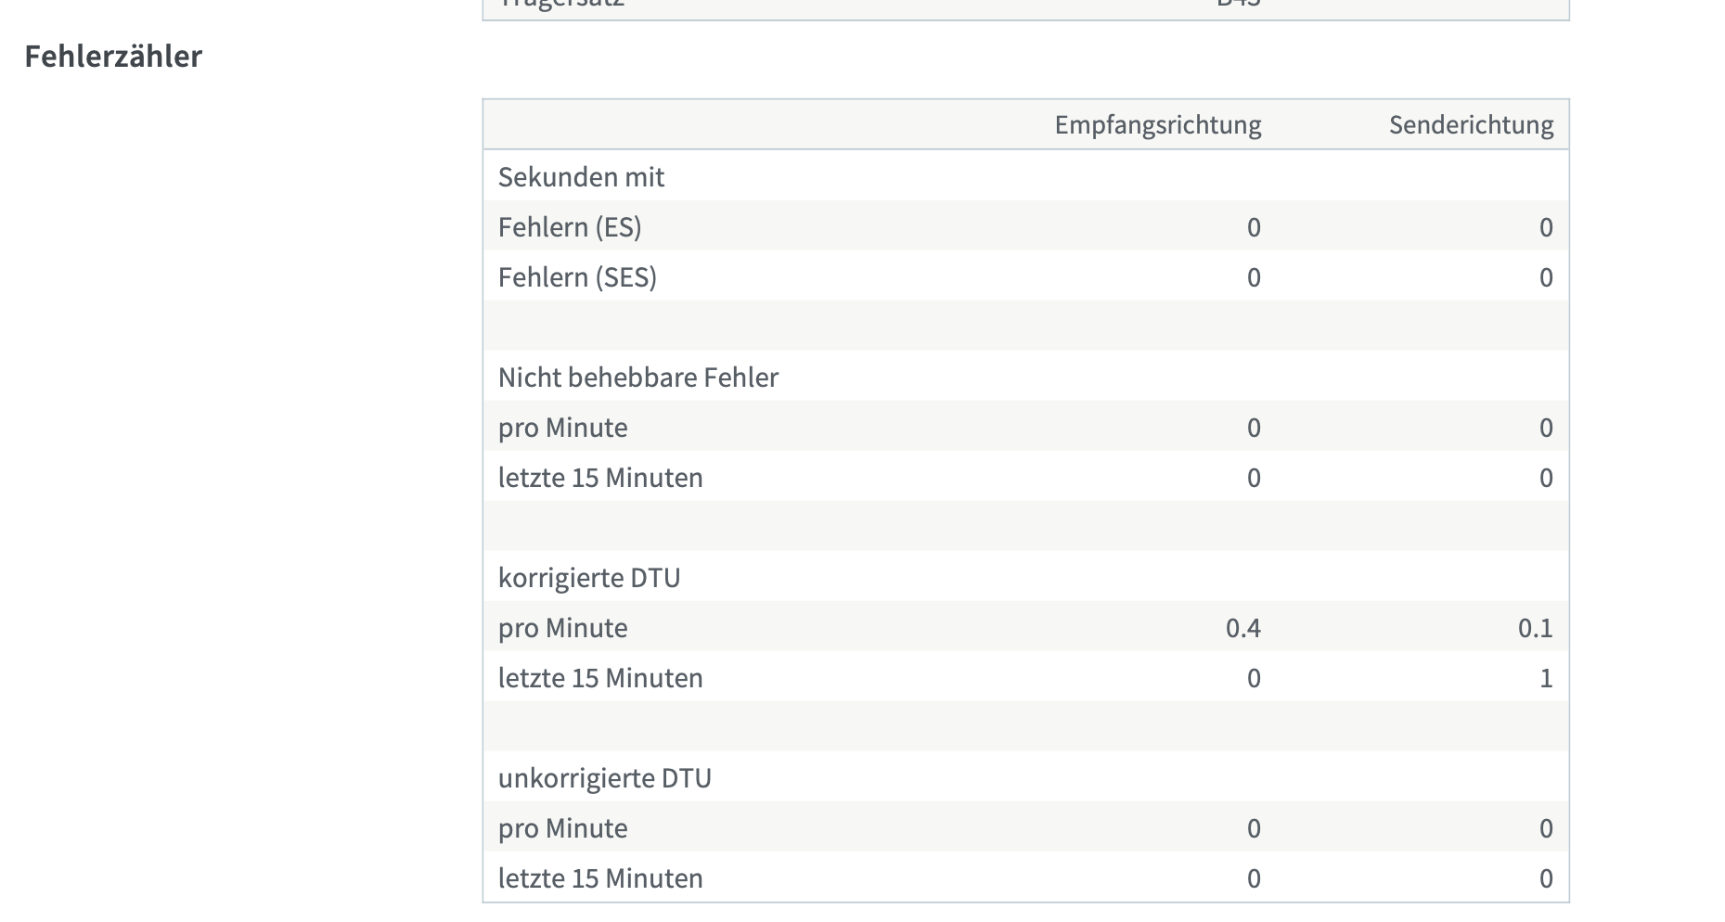Screen dimensions: 1725x922
Task: Click 'pro Minute' under Nicht behebbare Fehler
Action: pyautogui.click(x=562, y=428)
